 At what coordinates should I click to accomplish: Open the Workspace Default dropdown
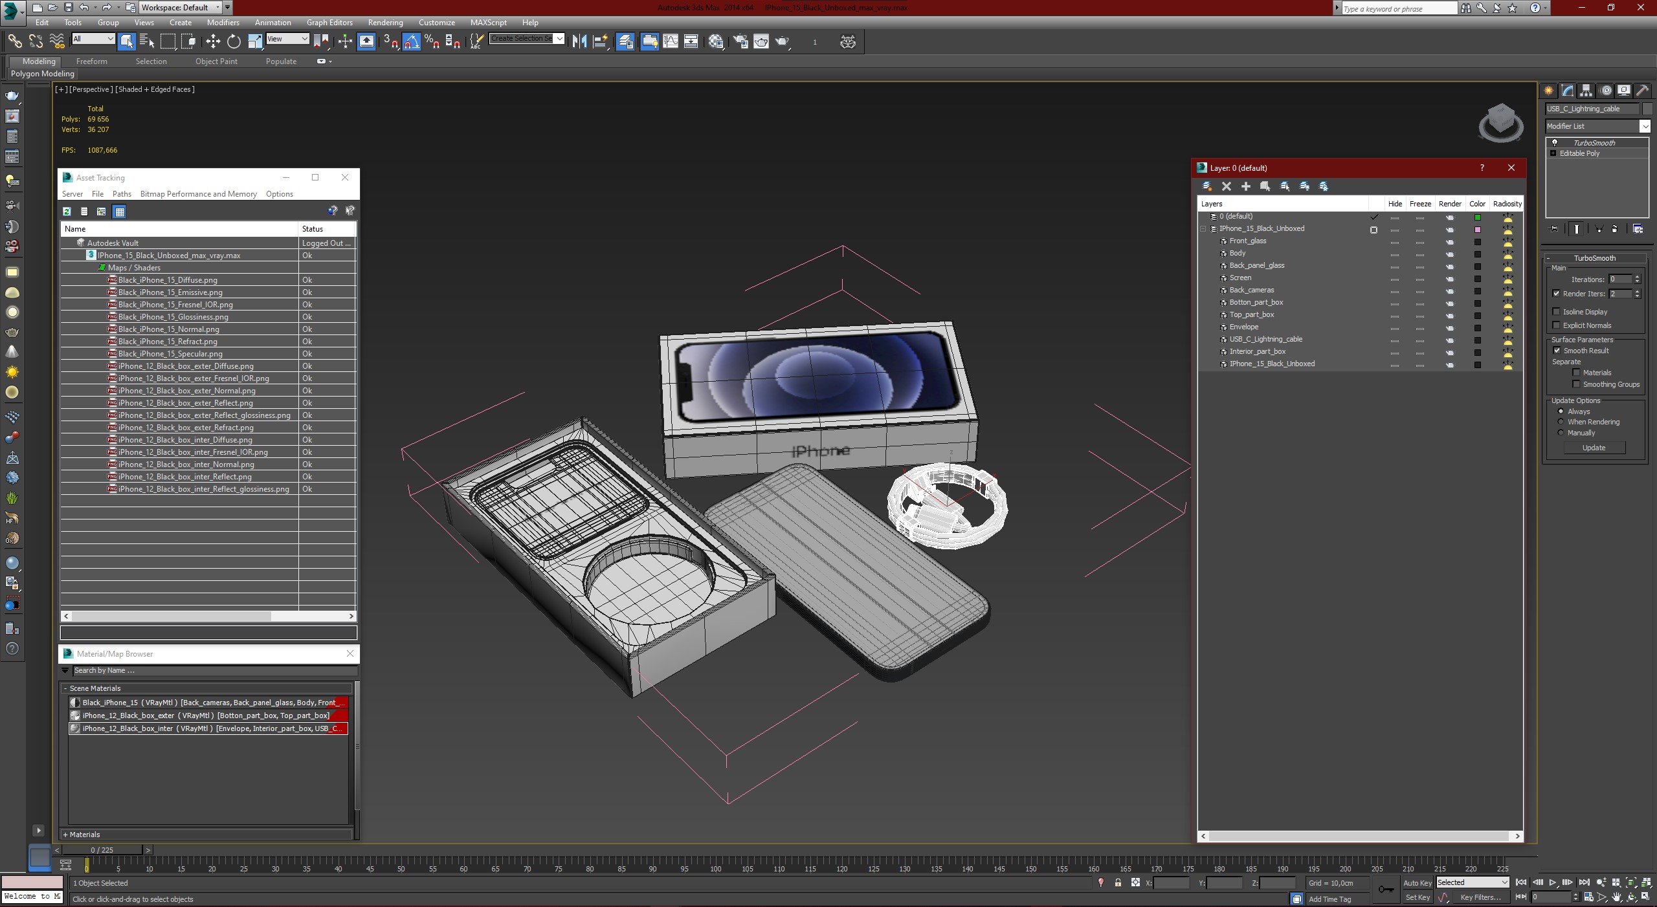181,8
